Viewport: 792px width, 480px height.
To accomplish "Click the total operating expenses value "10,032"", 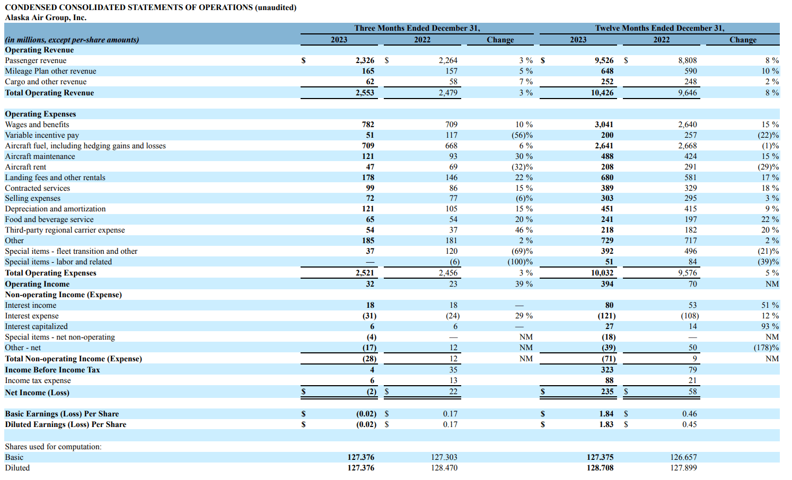I will click(602, 273).
